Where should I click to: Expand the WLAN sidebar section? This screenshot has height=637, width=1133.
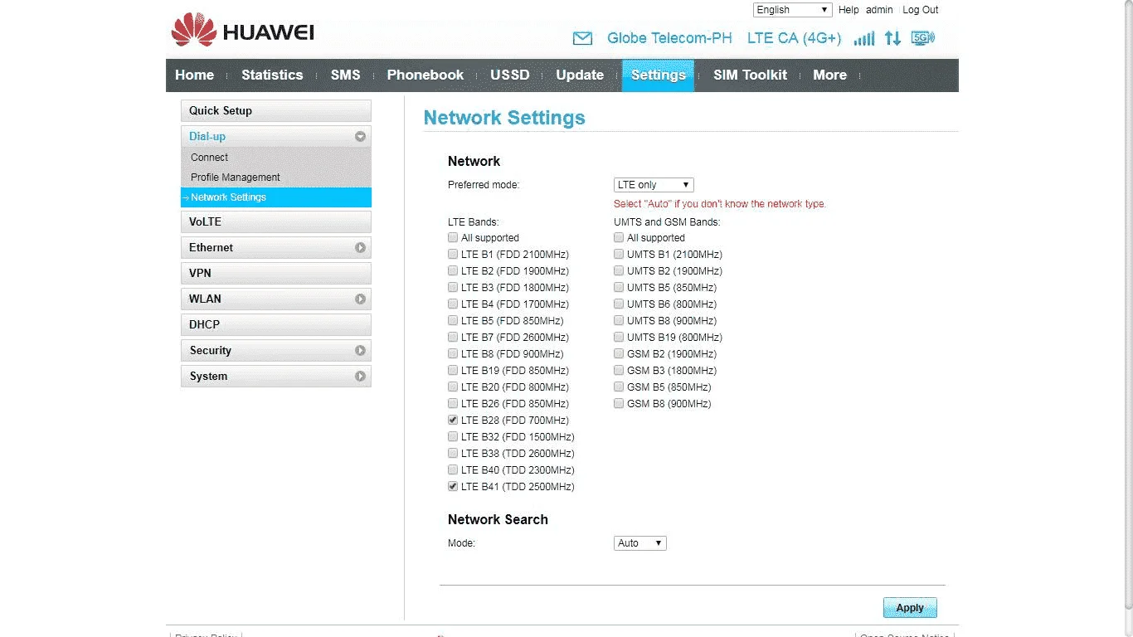(x=275, y=299)
